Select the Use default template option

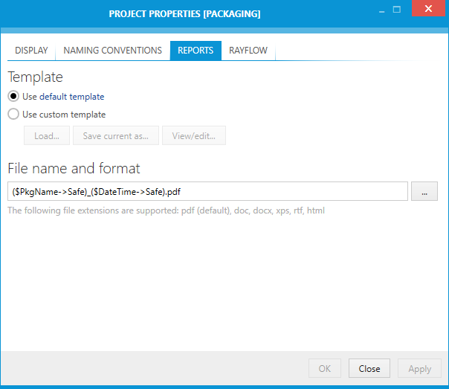tap(13, 97)
